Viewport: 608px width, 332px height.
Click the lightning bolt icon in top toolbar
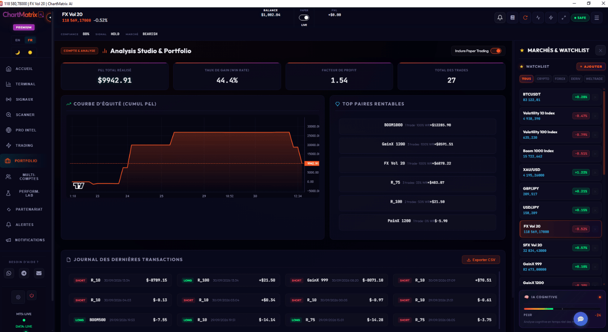[x=551, y=18]
